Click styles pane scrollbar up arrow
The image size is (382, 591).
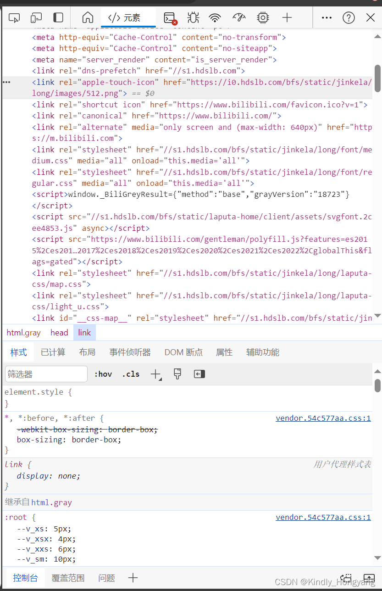point(378,371)
